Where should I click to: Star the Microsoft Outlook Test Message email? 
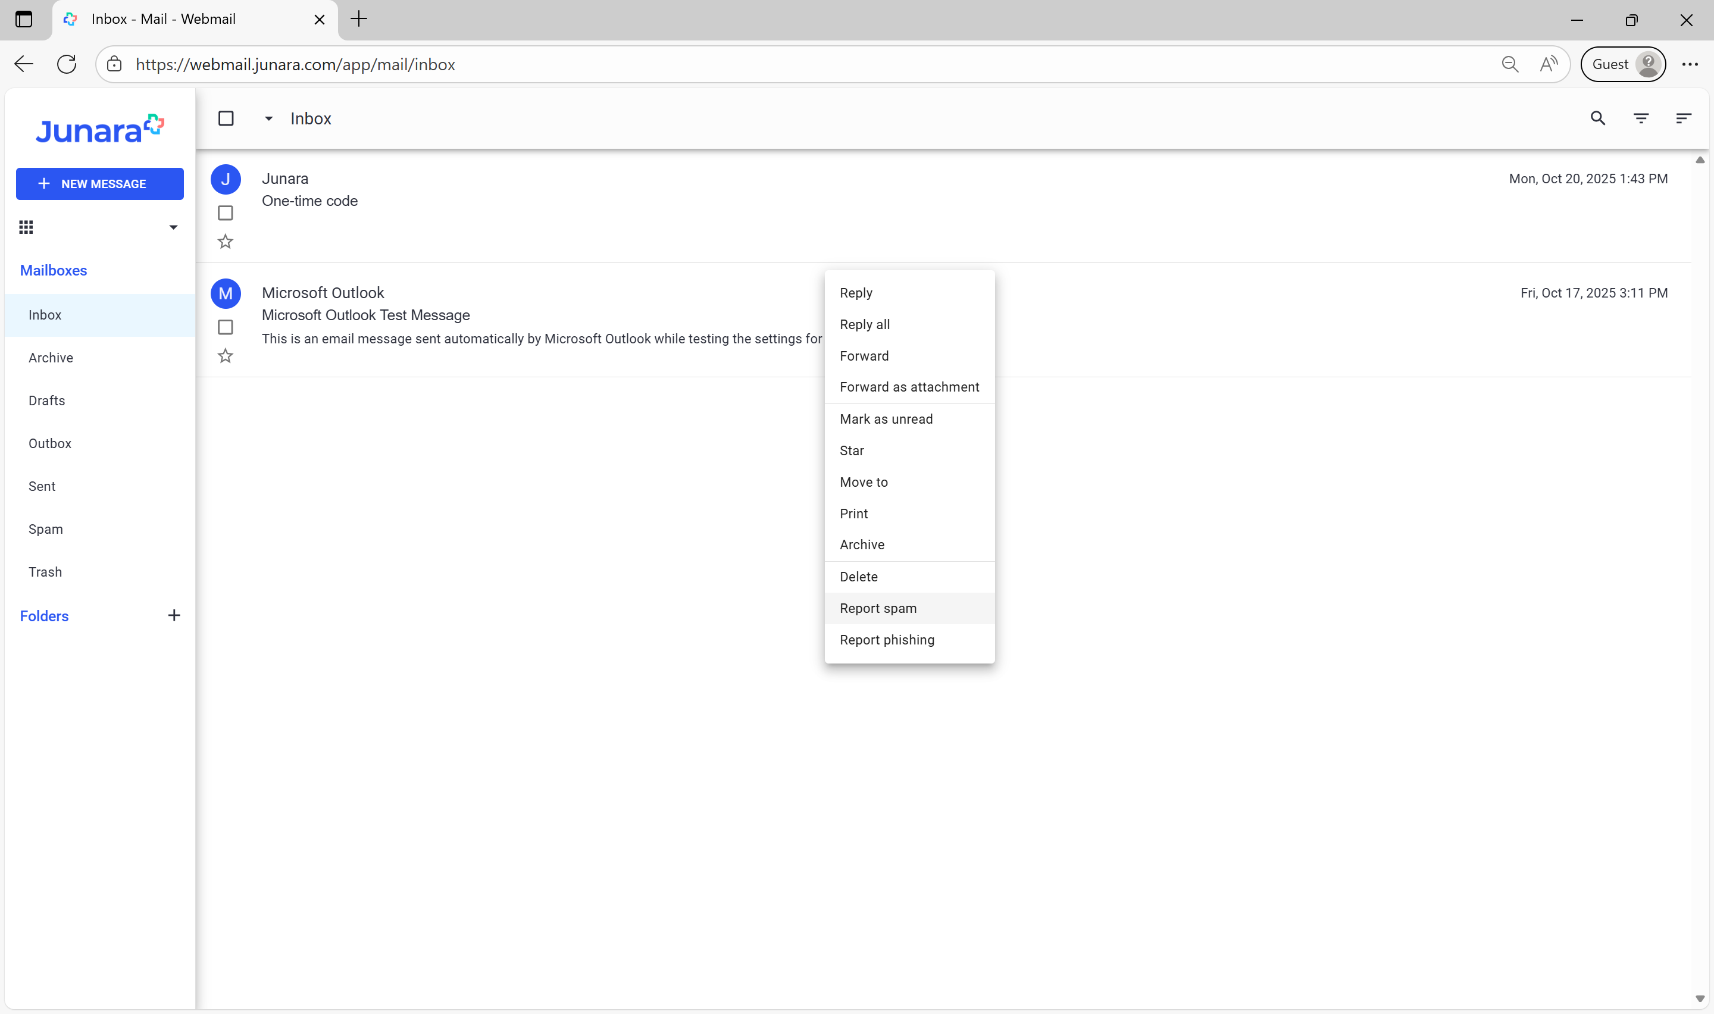pos(226,356)
